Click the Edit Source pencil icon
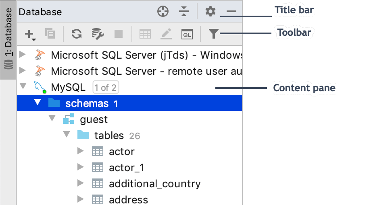The width and height of the screenshot is (371, 205). (166, 34)
